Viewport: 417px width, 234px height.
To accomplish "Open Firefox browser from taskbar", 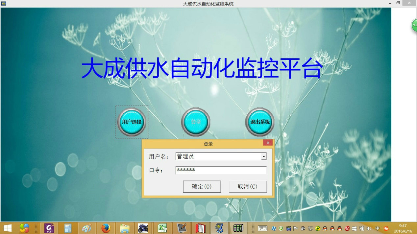I will [106, 228].
